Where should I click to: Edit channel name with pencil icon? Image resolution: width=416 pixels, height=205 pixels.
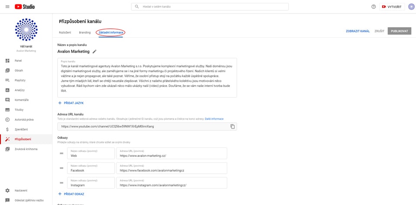pos(94,51)
